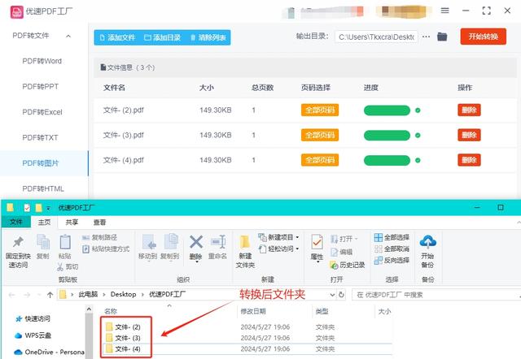Click 粘贴快捷方式 in the ribbon
The image size is (521, 359).
click(x=106, y=249)
